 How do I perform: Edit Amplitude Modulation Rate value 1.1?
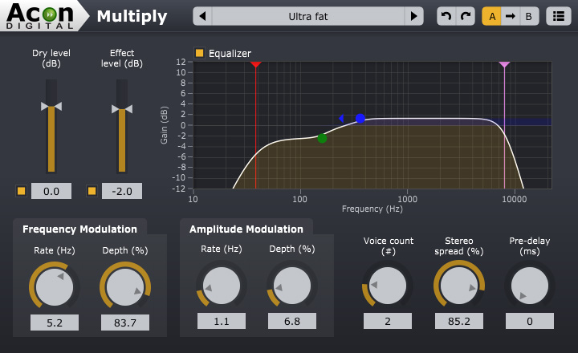[222, 321]
